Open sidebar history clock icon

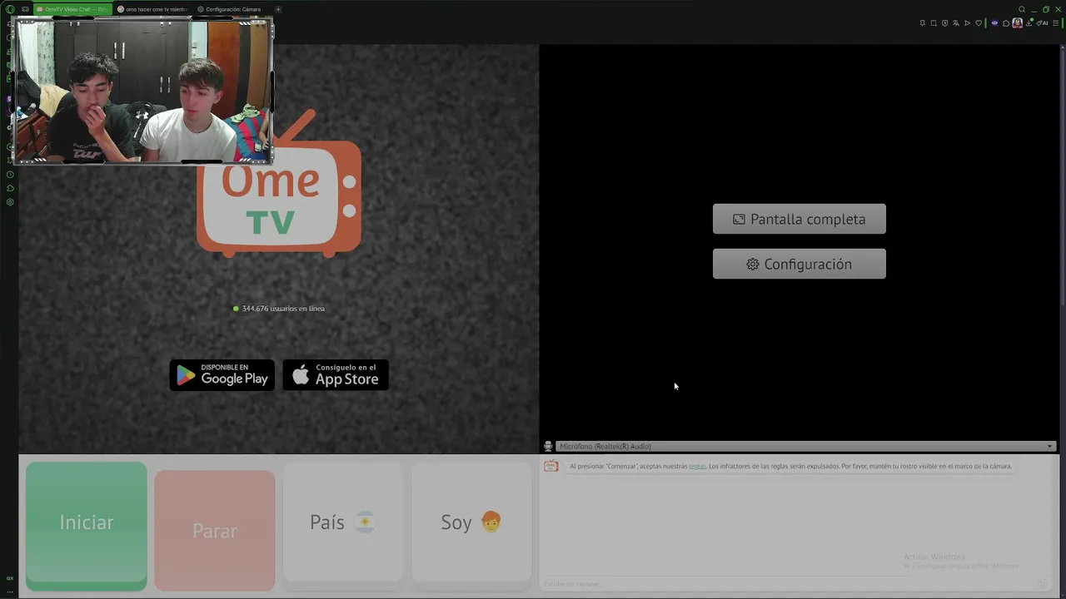point(10,174)
